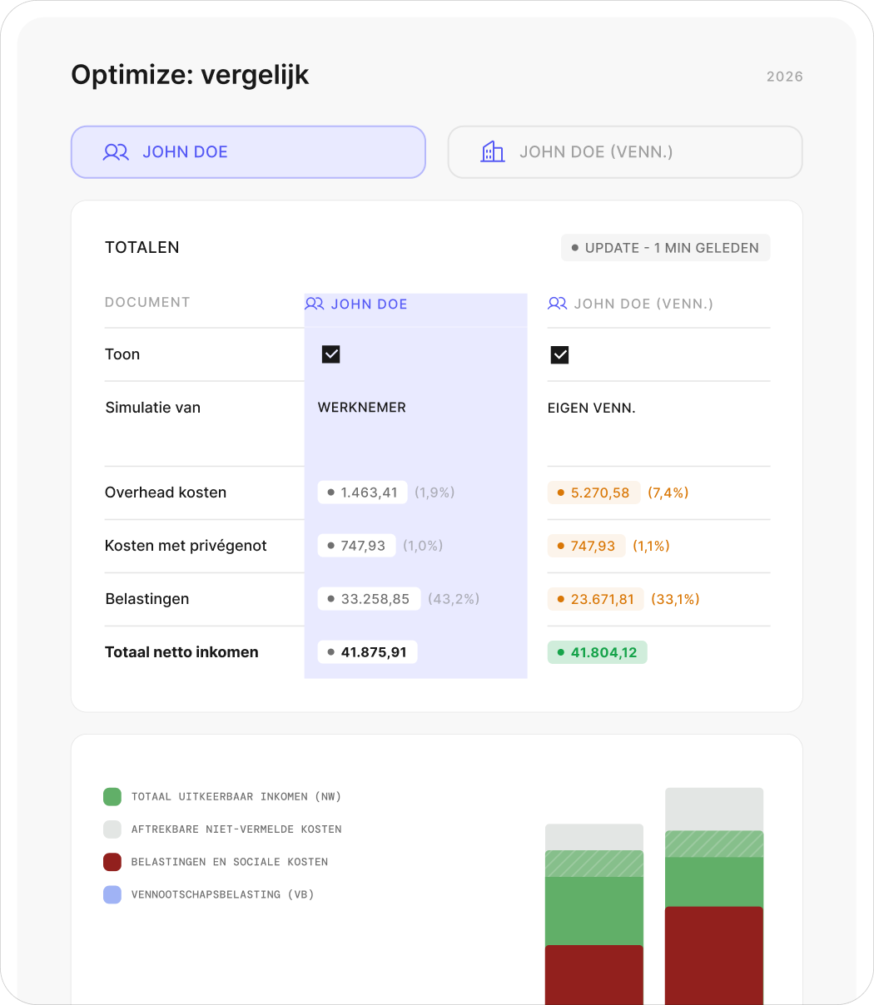Click the Overhead kosten row label
This screenshot has width=874, height=1005.
[x=166, y=493]
